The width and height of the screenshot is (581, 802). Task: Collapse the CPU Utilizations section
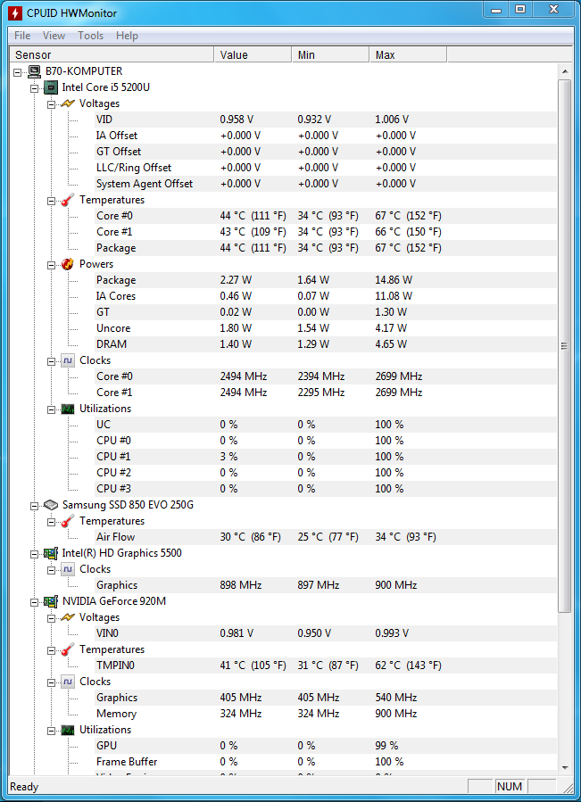[x=51, y=409]
